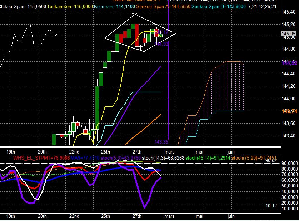Screen dimensions: 299x221
Task: Click the mars label on upper time axis
Action: [x=169, y=152]
